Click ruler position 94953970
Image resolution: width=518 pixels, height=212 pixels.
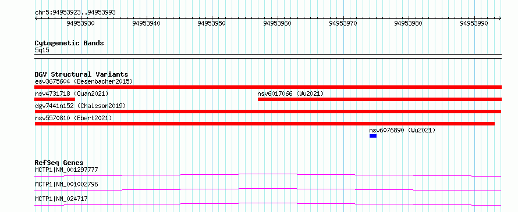(x=343, y=23)
